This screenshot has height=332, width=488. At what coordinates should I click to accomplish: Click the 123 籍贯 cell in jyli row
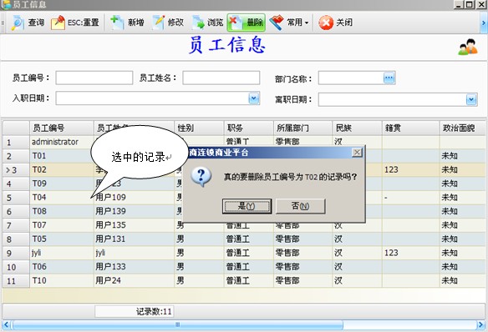click(x=410, y=253)
